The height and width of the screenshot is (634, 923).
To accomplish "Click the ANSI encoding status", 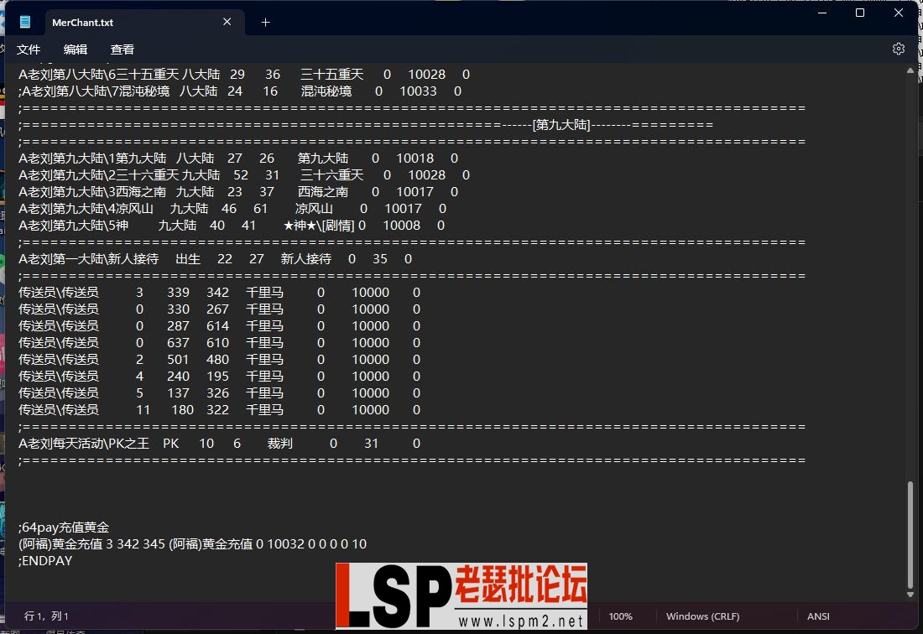I will tap(818, 616).
